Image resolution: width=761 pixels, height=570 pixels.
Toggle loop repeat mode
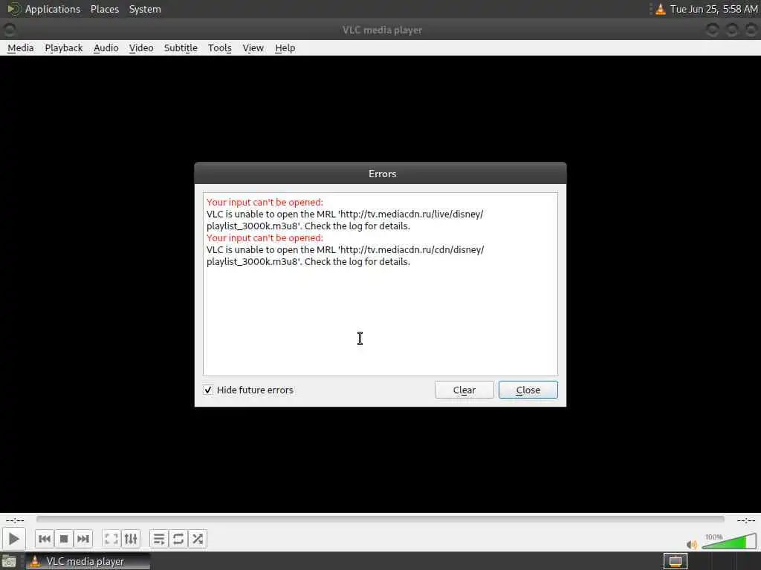pyautogui.click(x=178, y=539)
